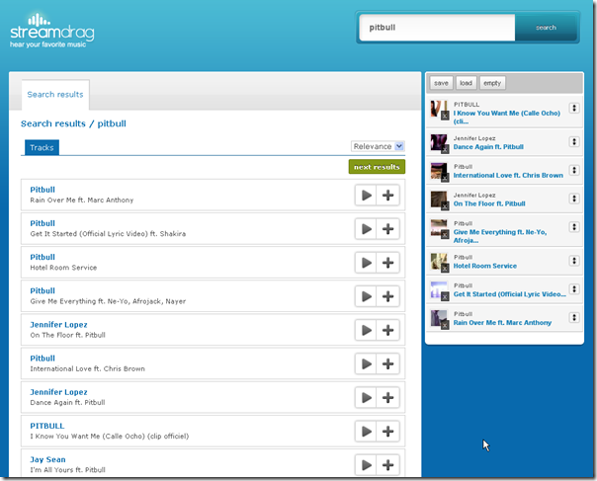Switch to the Search results tab
Screen dimensions: 597x481
(55, 95)
